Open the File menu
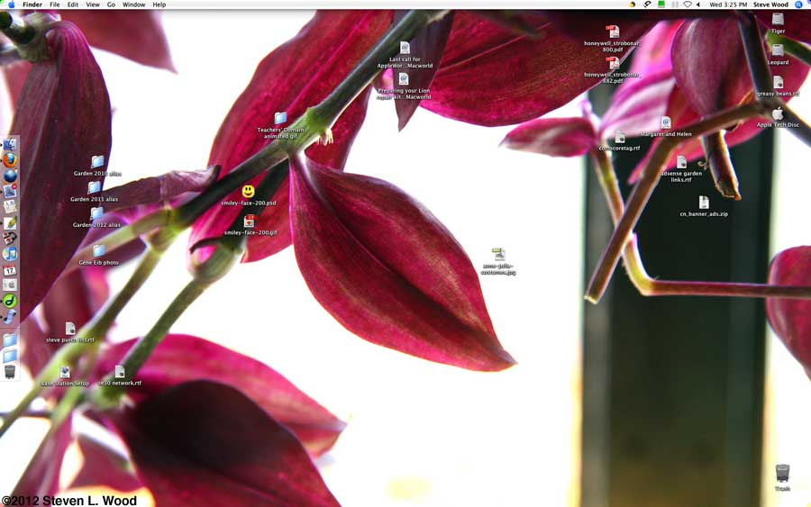The image size is (811, 507). tap(54, 5)
